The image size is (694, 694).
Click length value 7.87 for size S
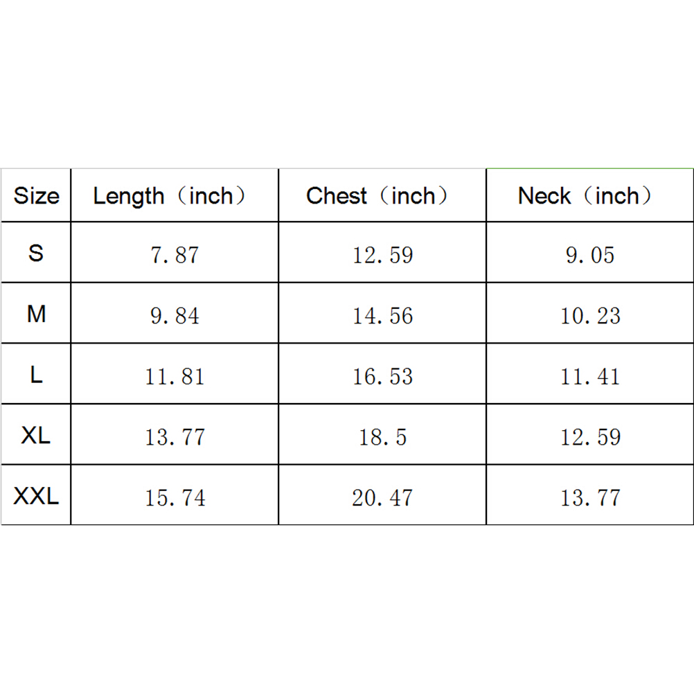(175, 255)
